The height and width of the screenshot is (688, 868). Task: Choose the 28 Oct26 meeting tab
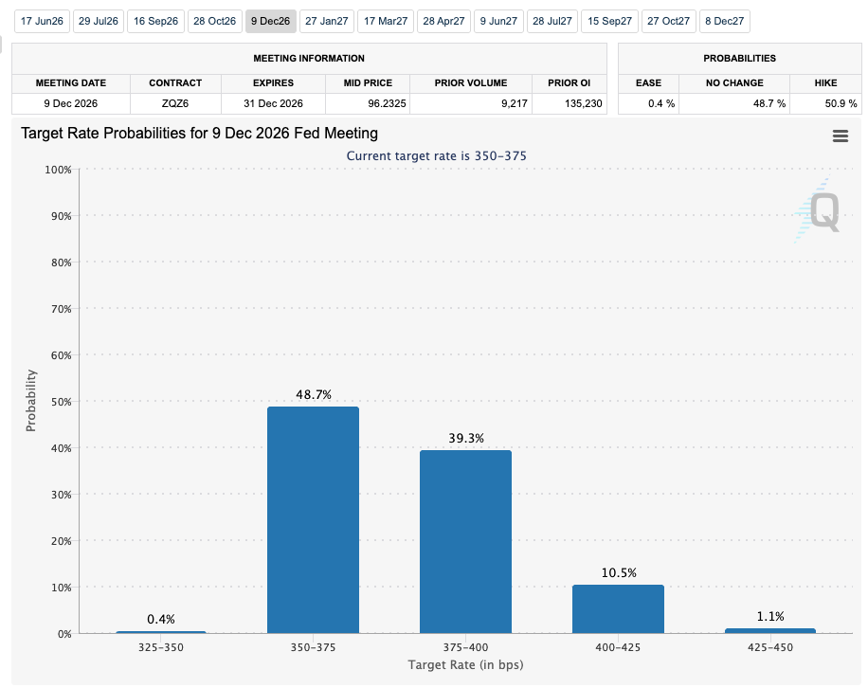pyautogui.click(x=214, y=21)
